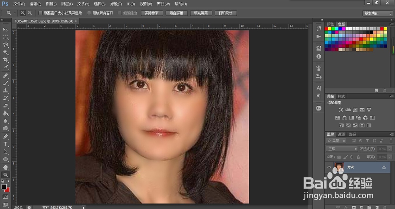Image resolution: width=395 pixels, height=209 pixels.
Task: Select the Pen tool
Action: click(x=5, y=136)
